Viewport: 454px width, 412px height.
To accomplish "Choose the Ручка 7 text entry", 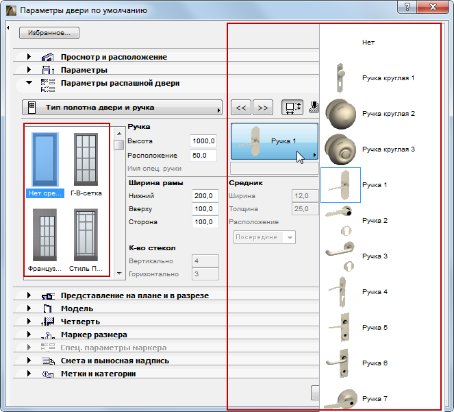I will click(375, 399).
